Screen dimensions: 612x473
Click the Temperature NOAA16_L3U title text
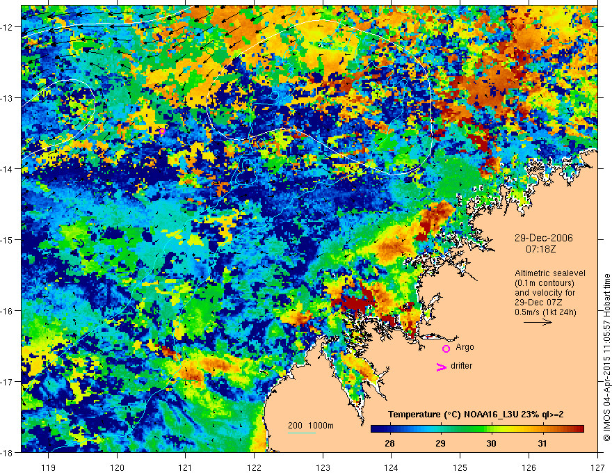pyautogui.click(x=476, y=415)
